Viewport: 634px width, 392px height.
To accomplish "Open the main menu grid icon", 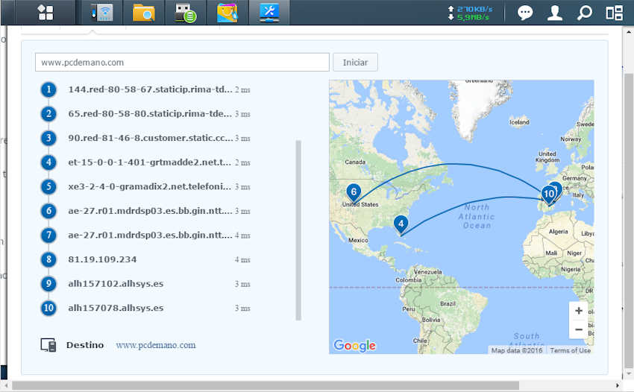I will pos(45,13).
